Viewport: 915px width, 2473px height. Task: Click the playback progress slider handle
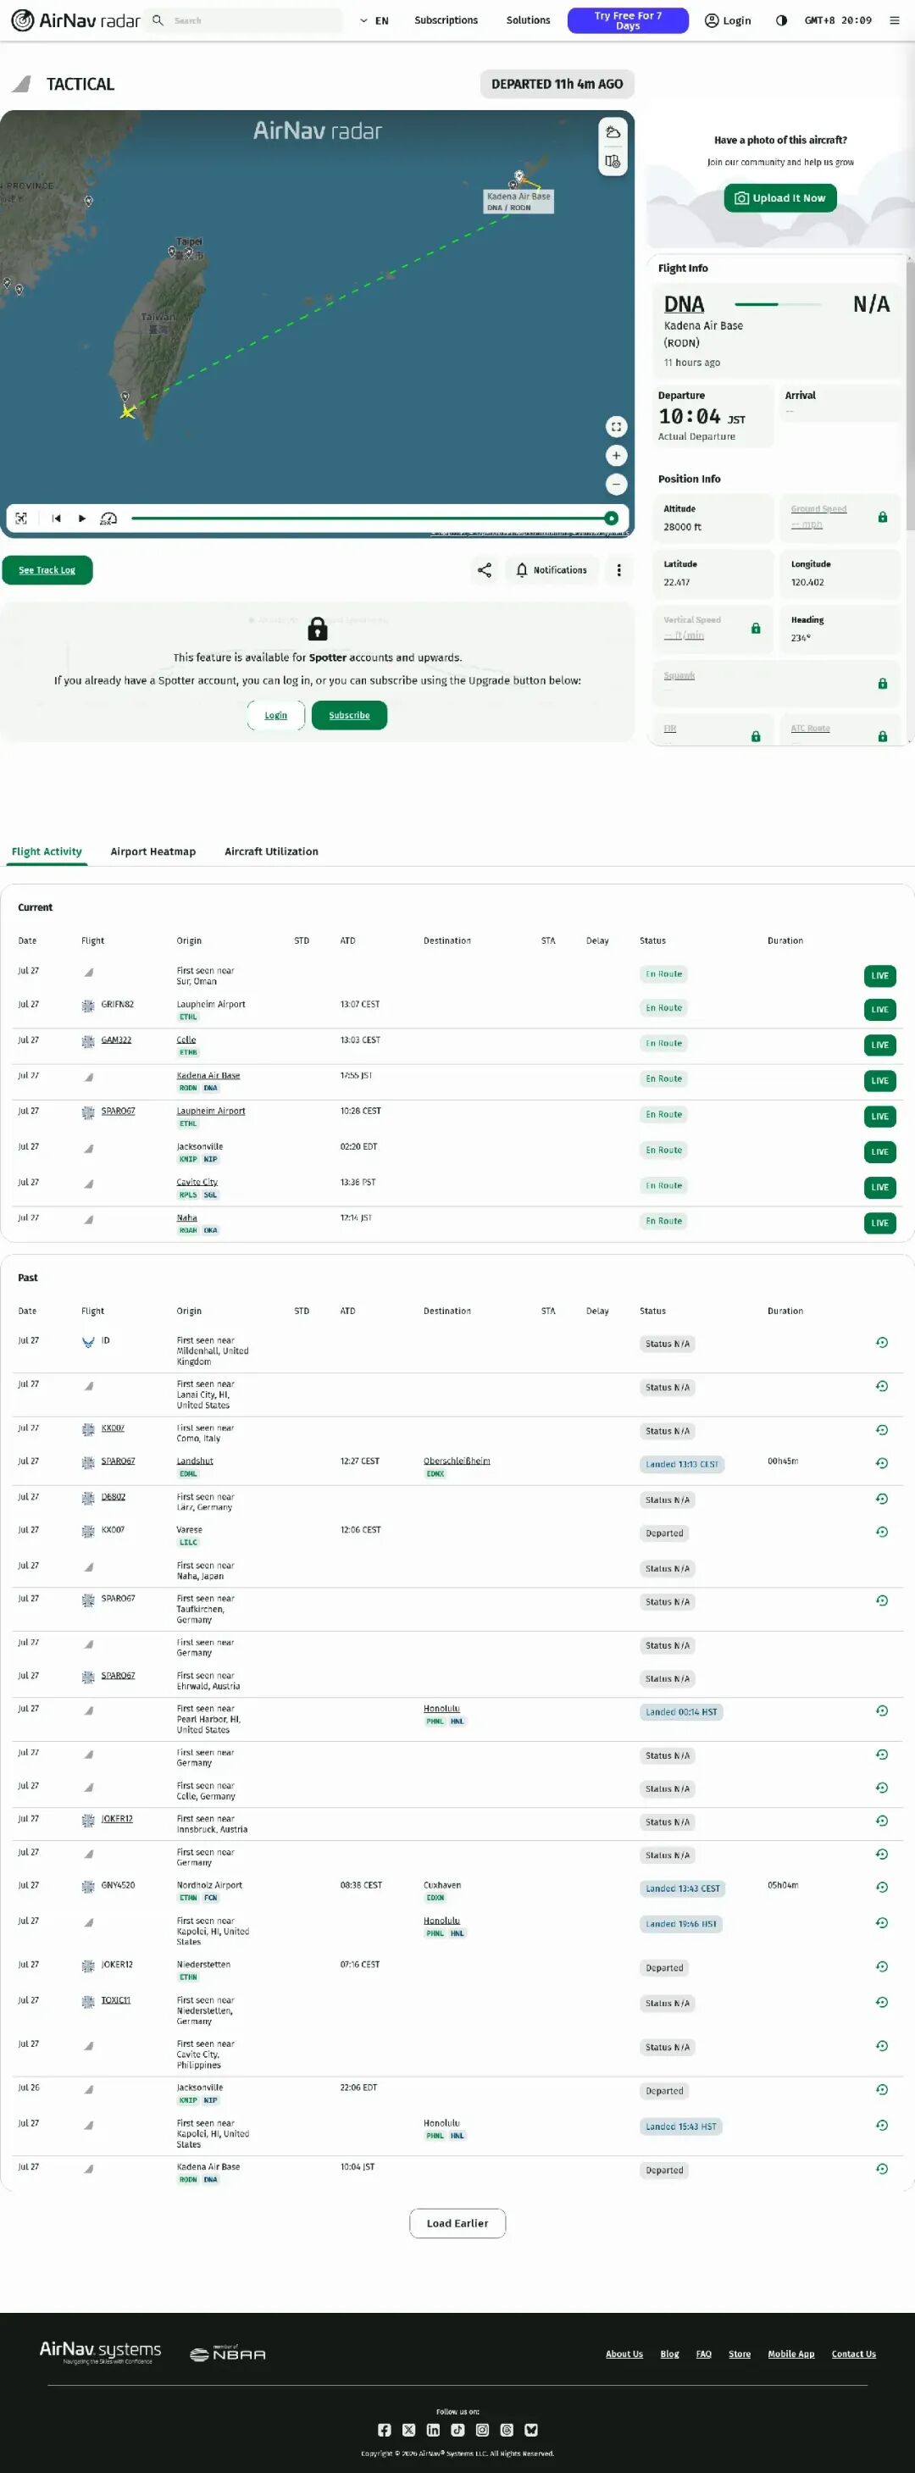click(611, 518)
